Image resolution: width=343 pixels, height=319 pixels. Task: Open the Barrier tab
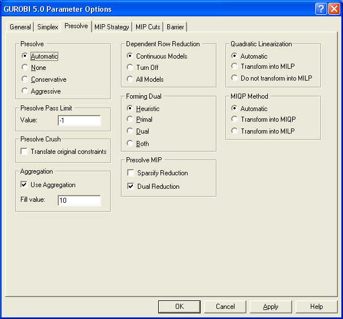175,27
